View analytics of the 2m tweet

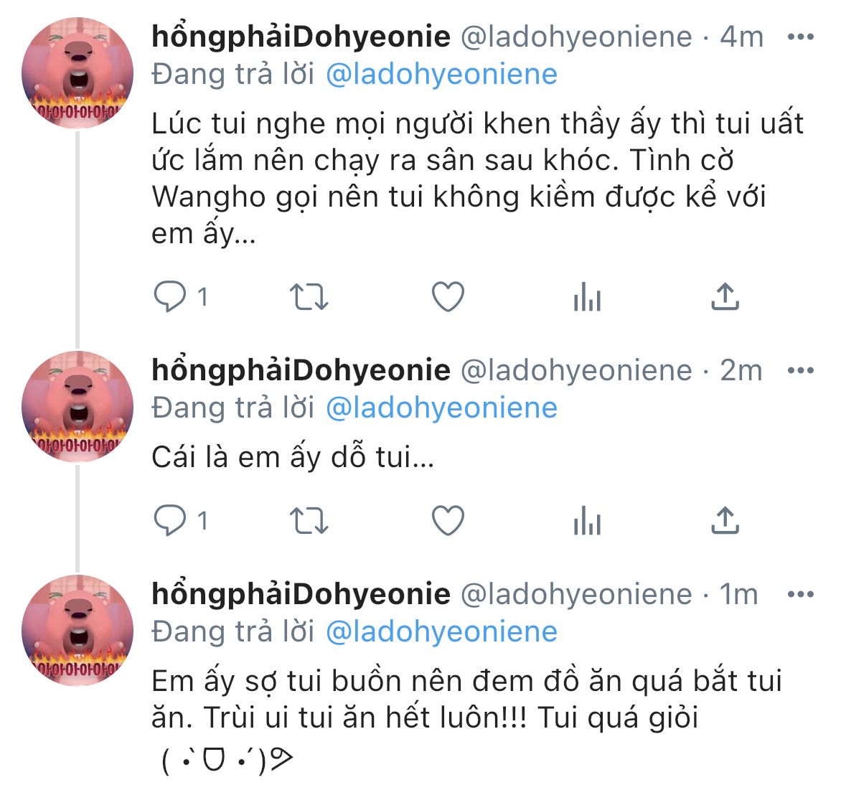coord(587,521)
